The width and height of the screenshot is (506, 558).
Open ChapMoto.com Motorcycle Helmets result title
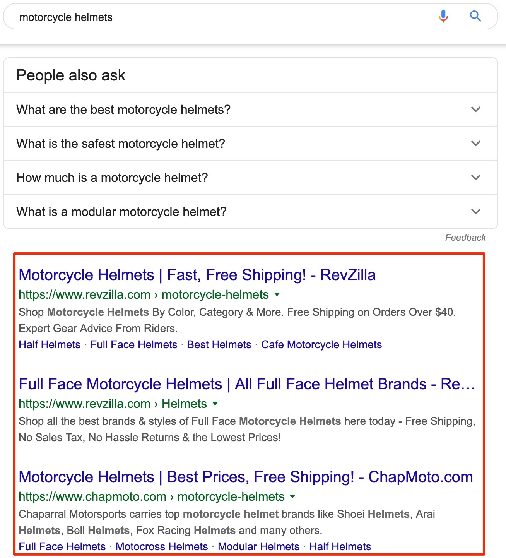pyautogui.click(x=246, y=477)
